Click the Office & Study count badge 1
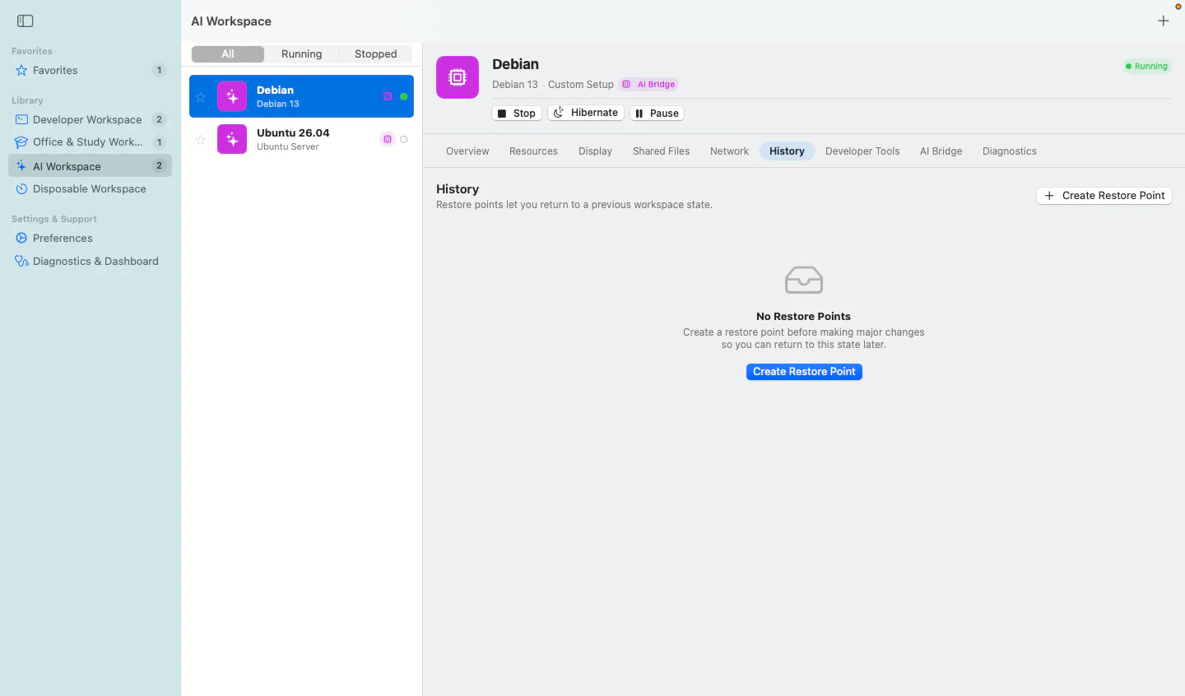This screenshot has height=696, width=1185. pos(160,142)
